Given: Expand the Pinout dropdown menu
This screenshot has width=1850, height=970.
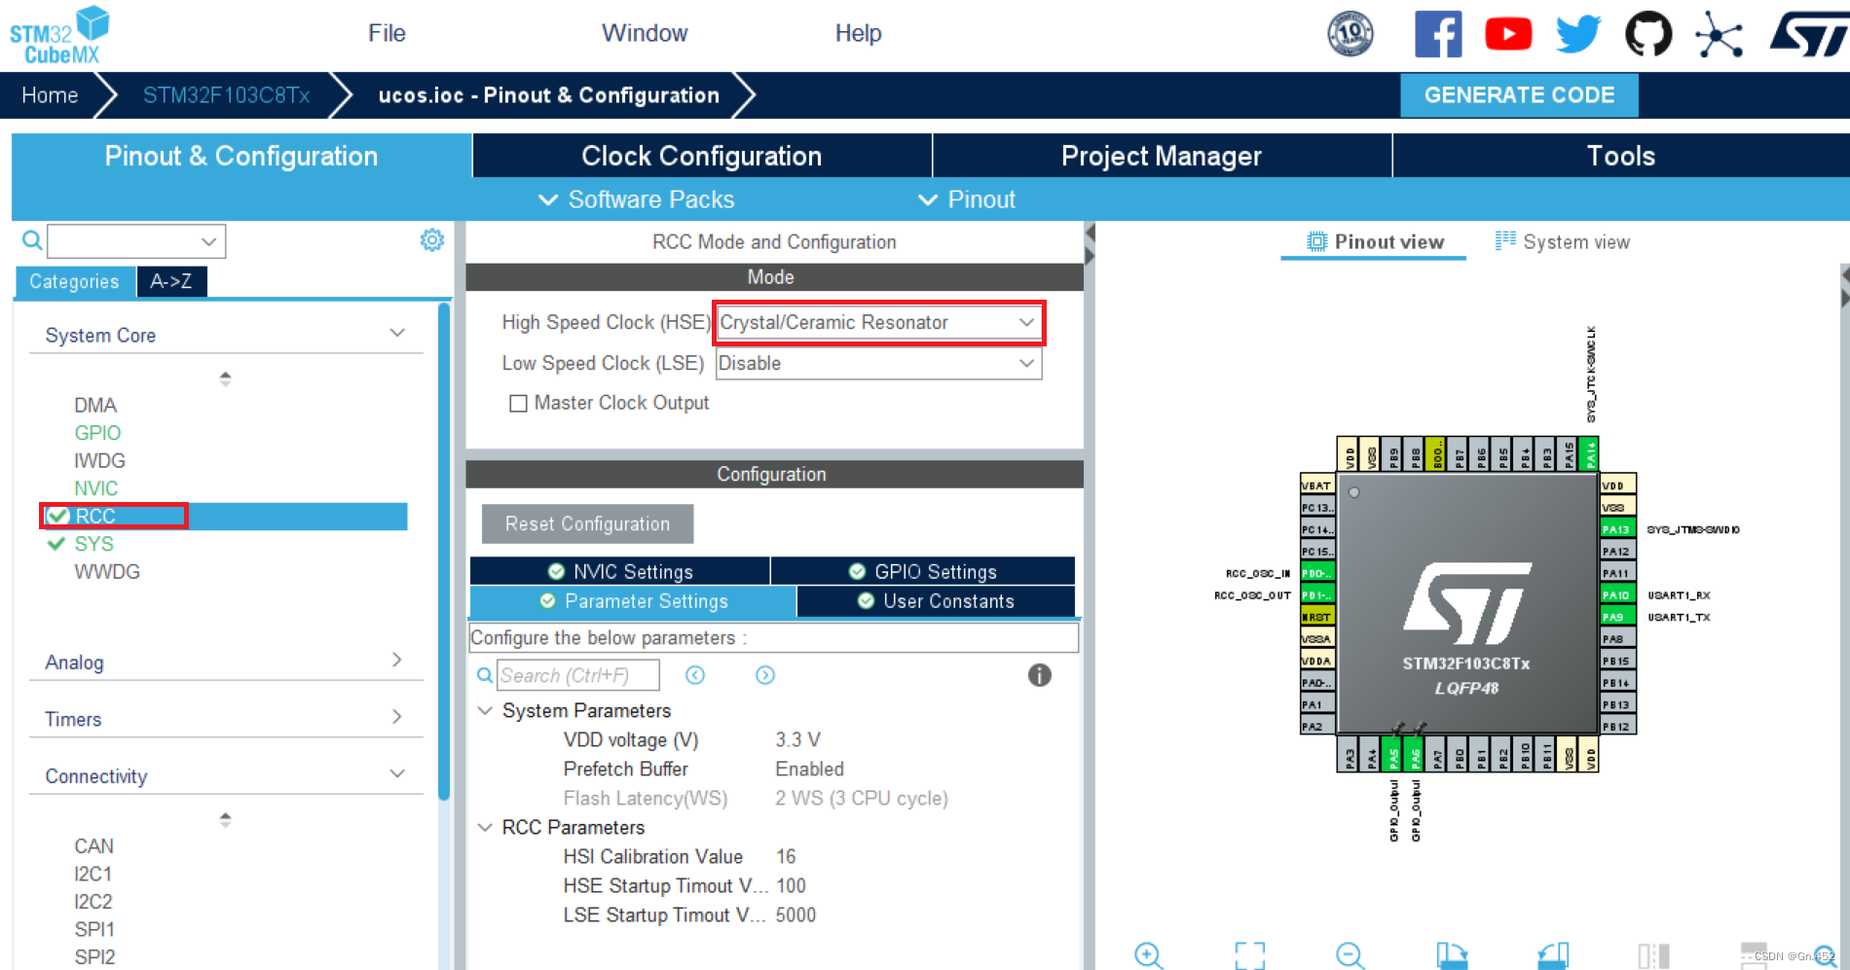Looking at the screenshot, I should point(967,199).
